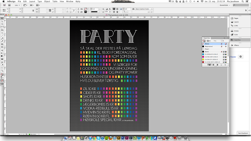Select the Hand tool
Image resolution: width=251 pixels, height=141 pixels.
(2, 68)
